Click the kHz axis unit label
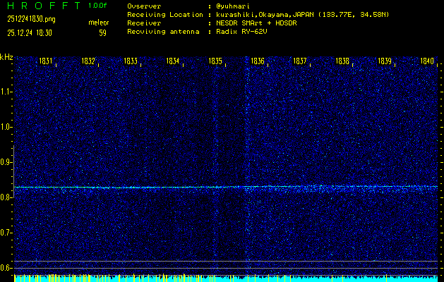This screenshot has width=444, height=282. (x=6, y=57)
